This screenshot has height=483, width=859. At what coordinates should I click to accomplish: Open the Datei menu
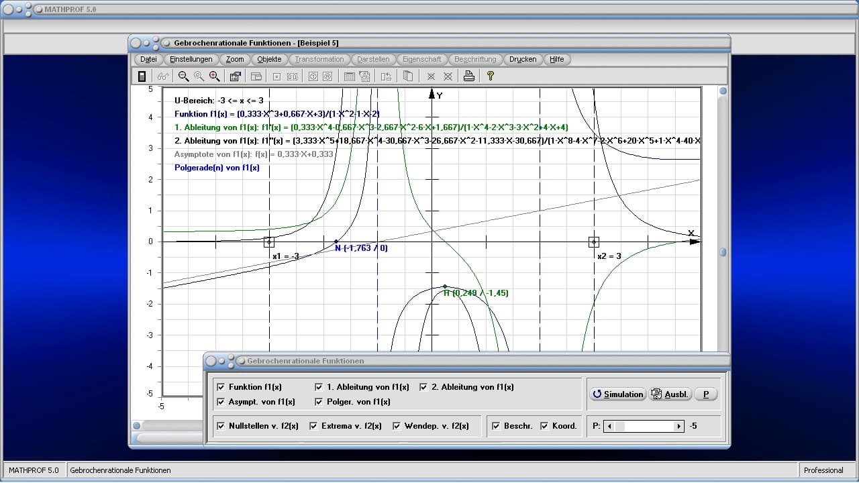click(x=149, y=59)
